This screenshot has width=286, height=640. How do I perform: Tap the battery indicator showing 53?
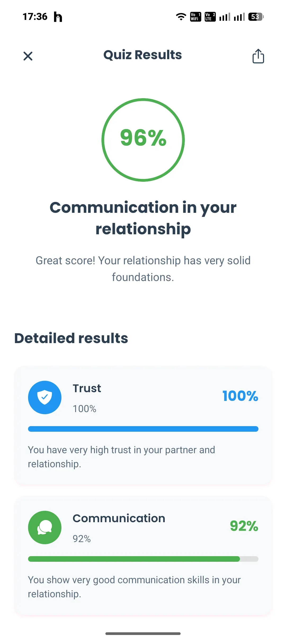(256, 17)
